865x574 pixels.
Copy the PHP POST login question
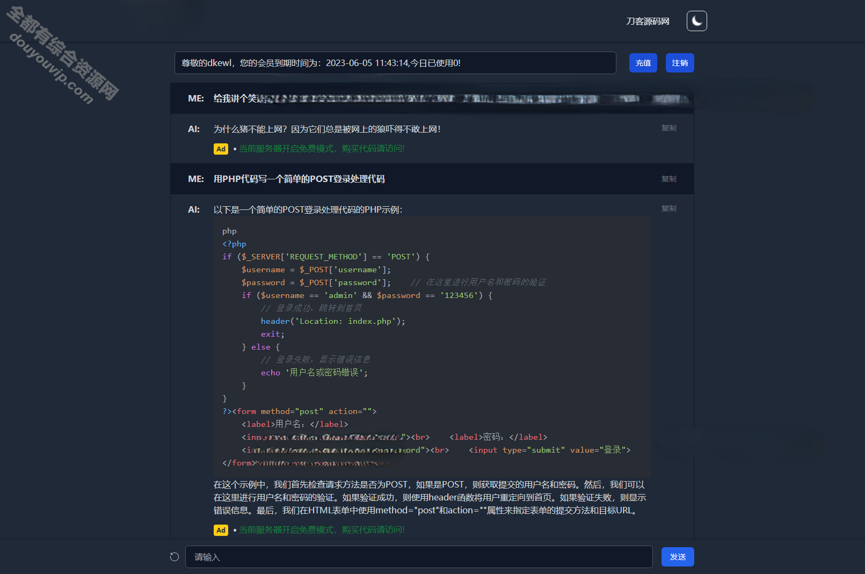668,179
